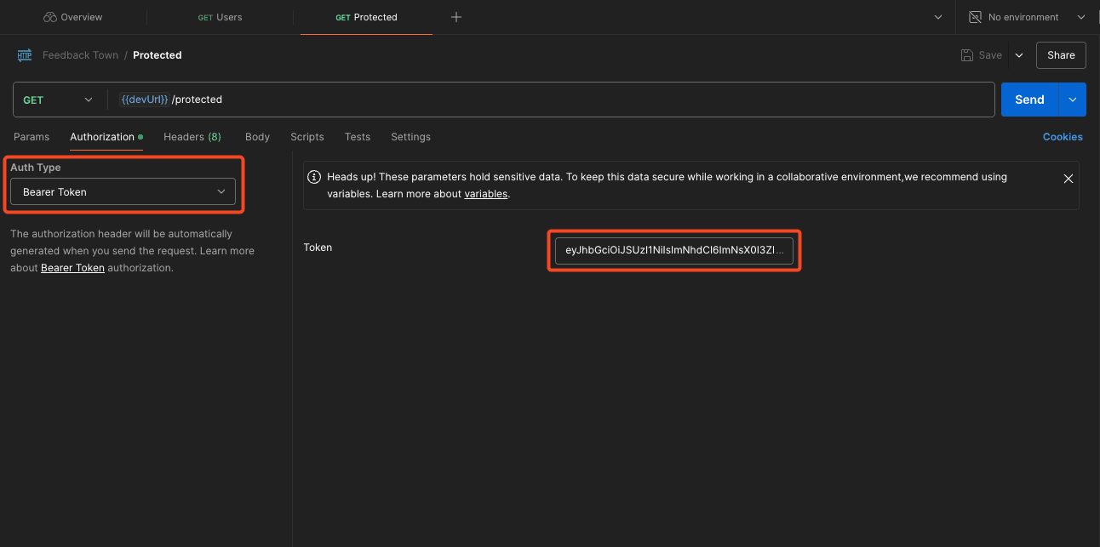Follow the Bearer Token documentation link
The height and width of the screenshot is (547, 1100).
(72, 268)
